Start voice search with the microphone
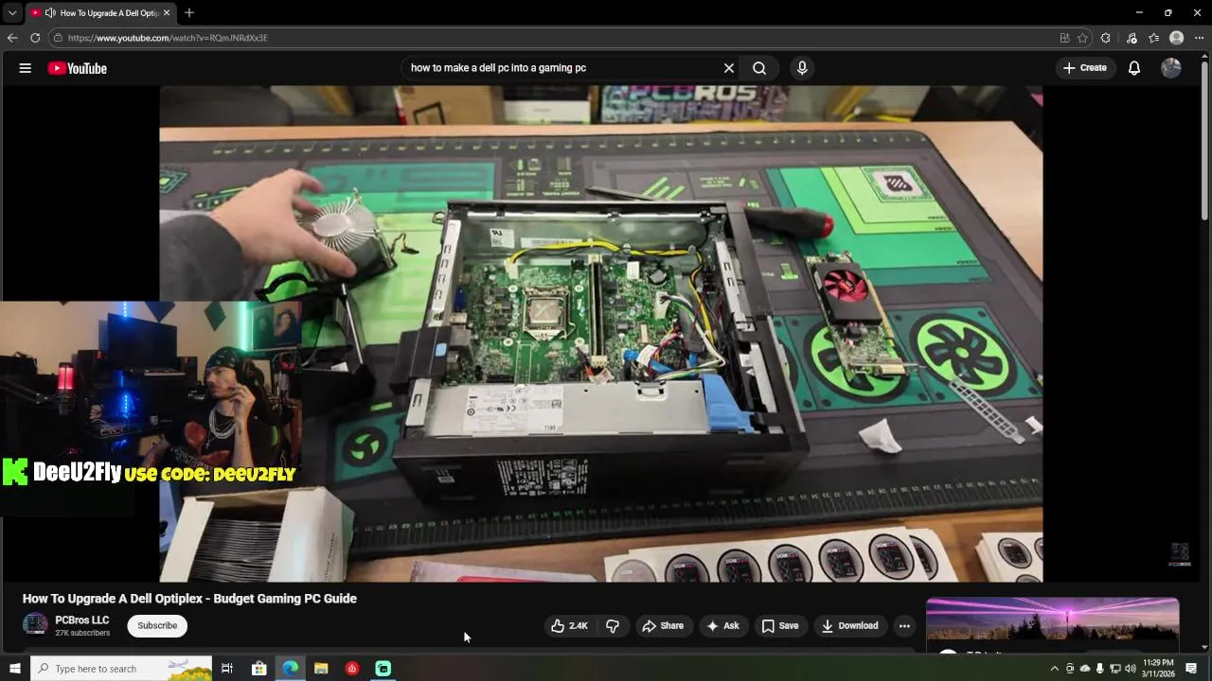Image resolution: width=1212 pixels, height=681 pixels. coord(802,68)
